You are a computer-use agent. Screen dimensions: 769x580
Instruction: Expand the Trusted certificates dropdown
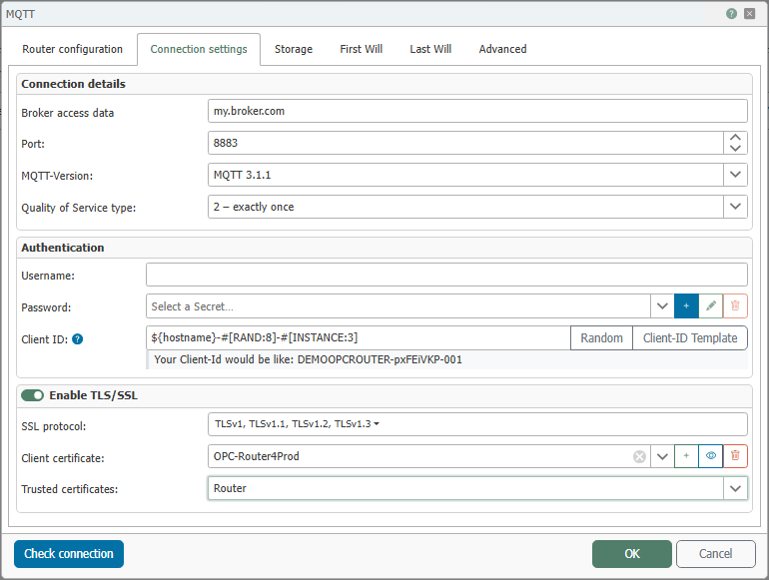[x=735, y=488]
